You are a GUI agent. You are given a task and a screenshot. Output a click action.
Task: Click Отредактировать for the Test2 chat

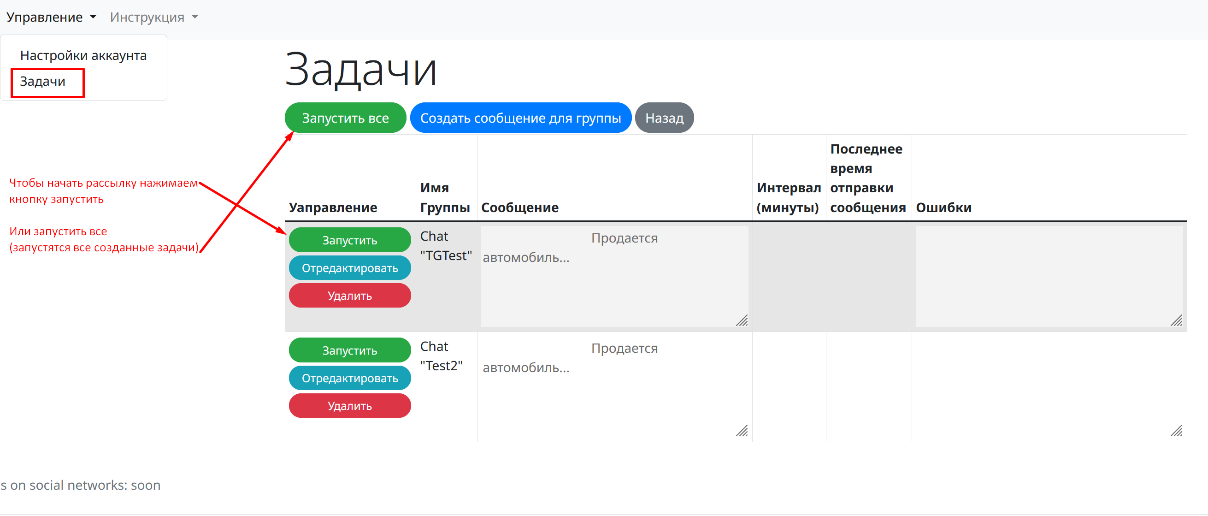point(349,378)
